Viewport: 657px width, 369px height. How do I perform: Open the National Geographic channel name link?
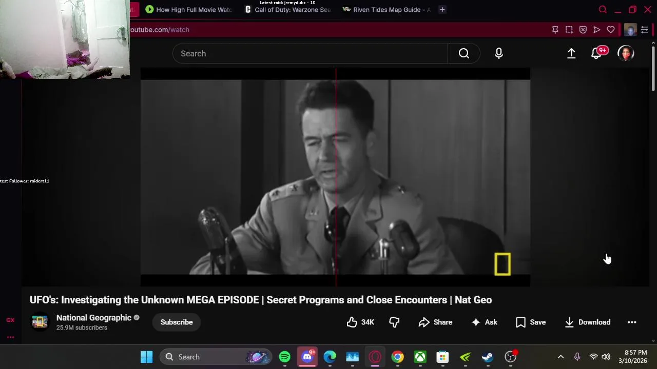pos(94,318)
